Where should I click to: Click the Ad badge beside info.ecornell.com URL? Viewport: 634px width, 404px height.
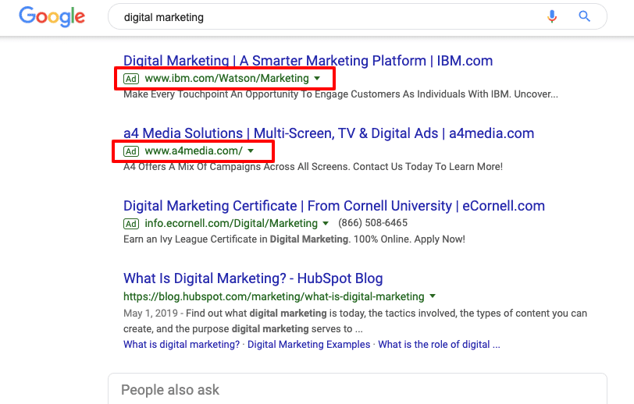[131, 224]
